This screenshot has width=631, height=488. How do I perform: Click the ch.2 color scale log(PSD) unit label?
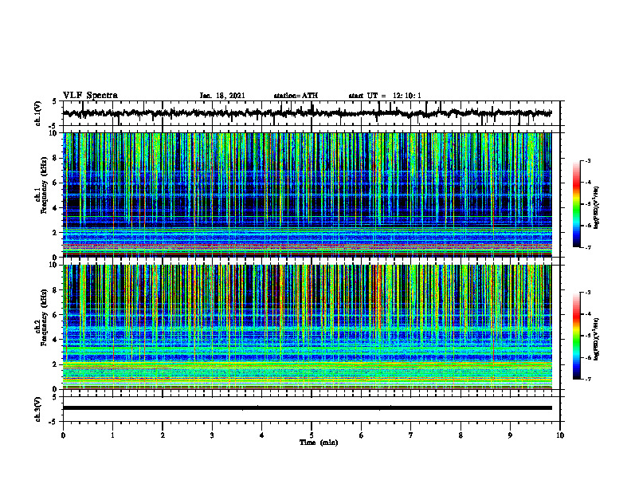click(597, 339)
